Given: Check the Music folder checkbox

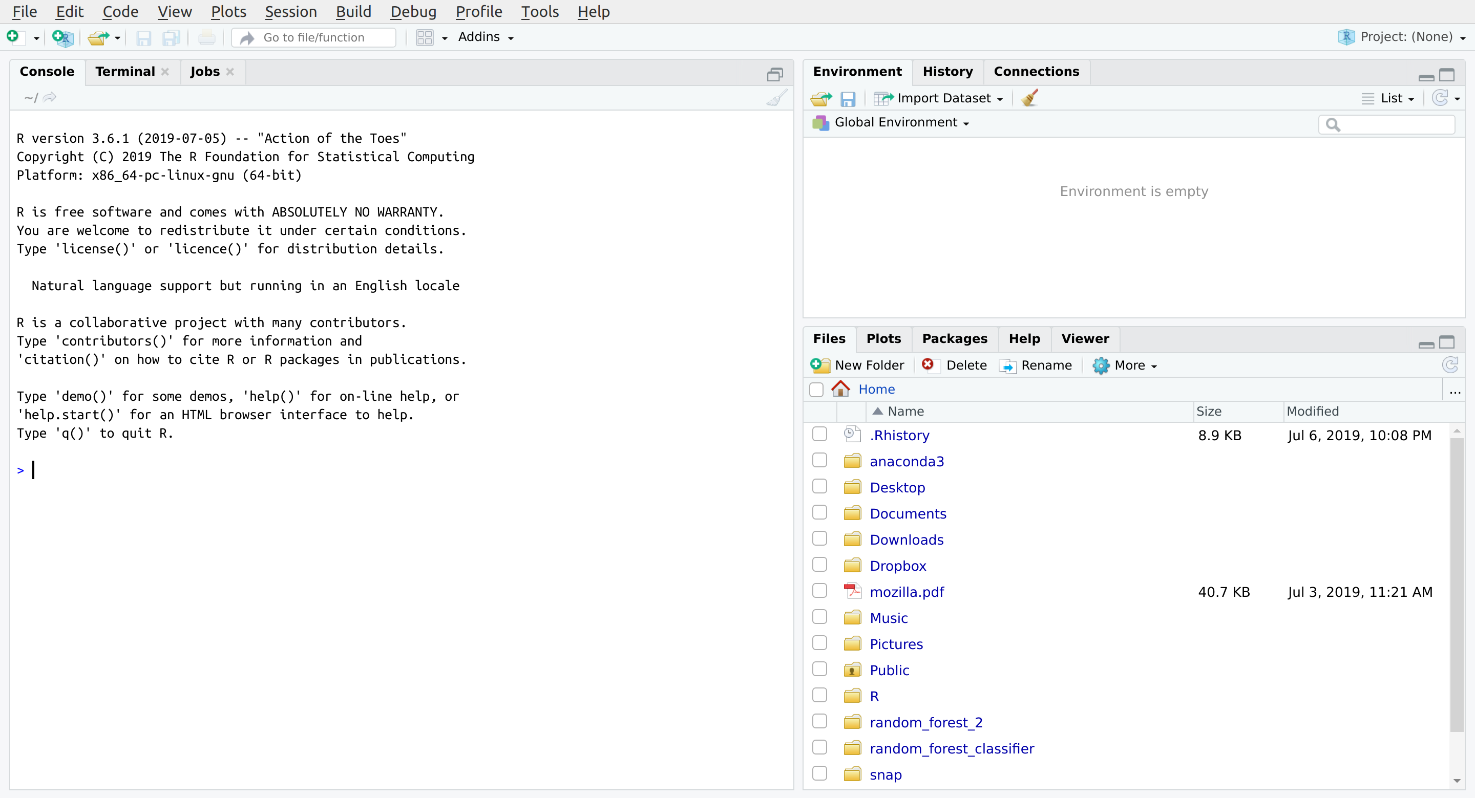Looking at the screenshot, I should (x=820, y=616).
